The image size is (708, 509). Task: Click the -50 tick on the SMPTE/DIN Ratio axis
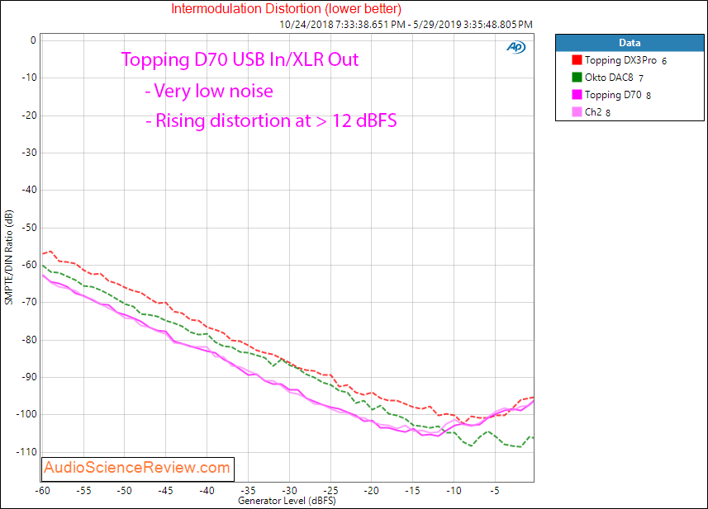29,227
